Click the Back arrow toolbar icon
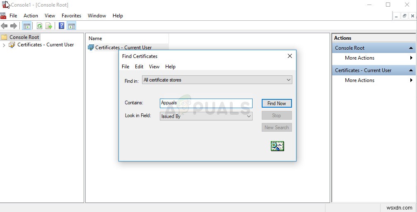Screen dimensions: 417x212 point(4,26)
